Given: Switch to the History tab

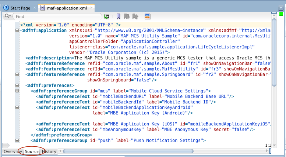Looking at the screenshot, I should (x=49, y=151).
